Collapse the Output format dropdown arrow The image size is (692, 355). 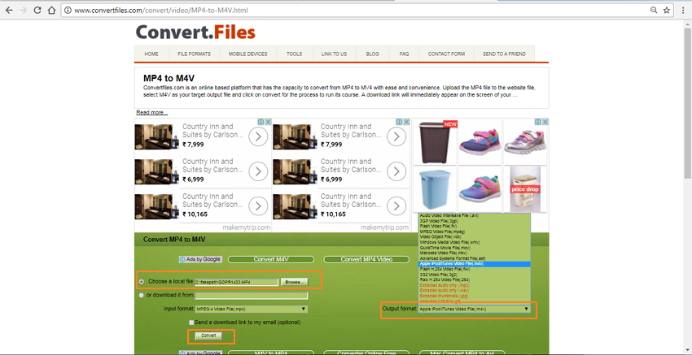(x=526, y=310)
